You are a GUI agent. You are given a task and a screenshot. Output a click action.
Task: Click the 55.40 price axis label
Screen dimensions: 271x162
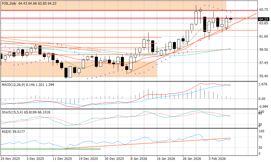(x=264, y=76)
